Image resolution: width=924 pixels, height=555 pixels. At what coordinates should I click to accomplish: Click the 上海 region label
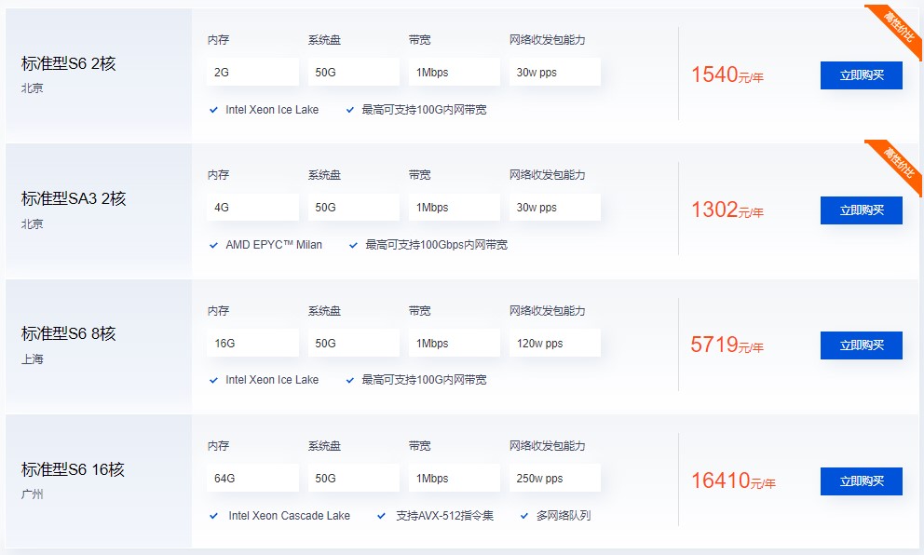[x=33, y=359]
